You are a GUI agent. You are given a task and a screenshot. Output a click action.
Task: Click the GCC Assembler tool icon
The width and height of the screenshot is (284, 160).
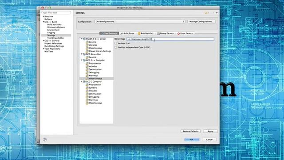tap(84, 54)
